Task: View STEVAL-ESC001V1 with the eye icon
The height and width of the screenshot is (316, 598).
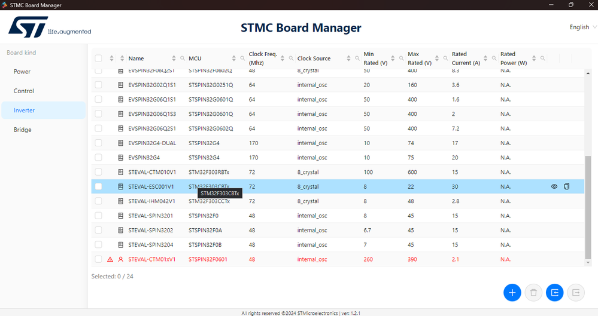Action: [554, 186]
